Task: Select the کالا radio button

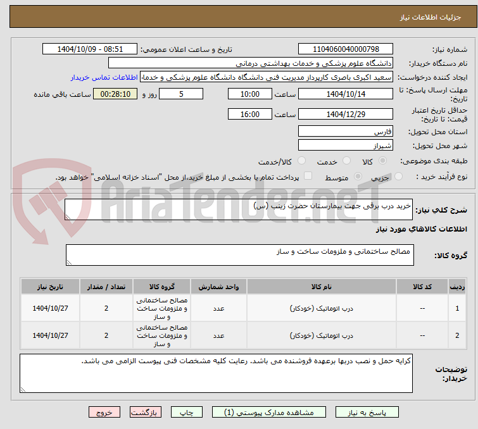Action: tap(382, 160)
